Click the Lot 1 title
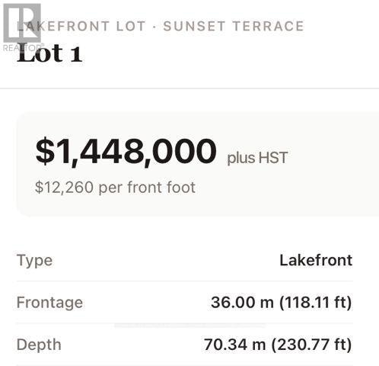This screenshot has height=366, width=379. pyautogui.click(x=49, y=53)
